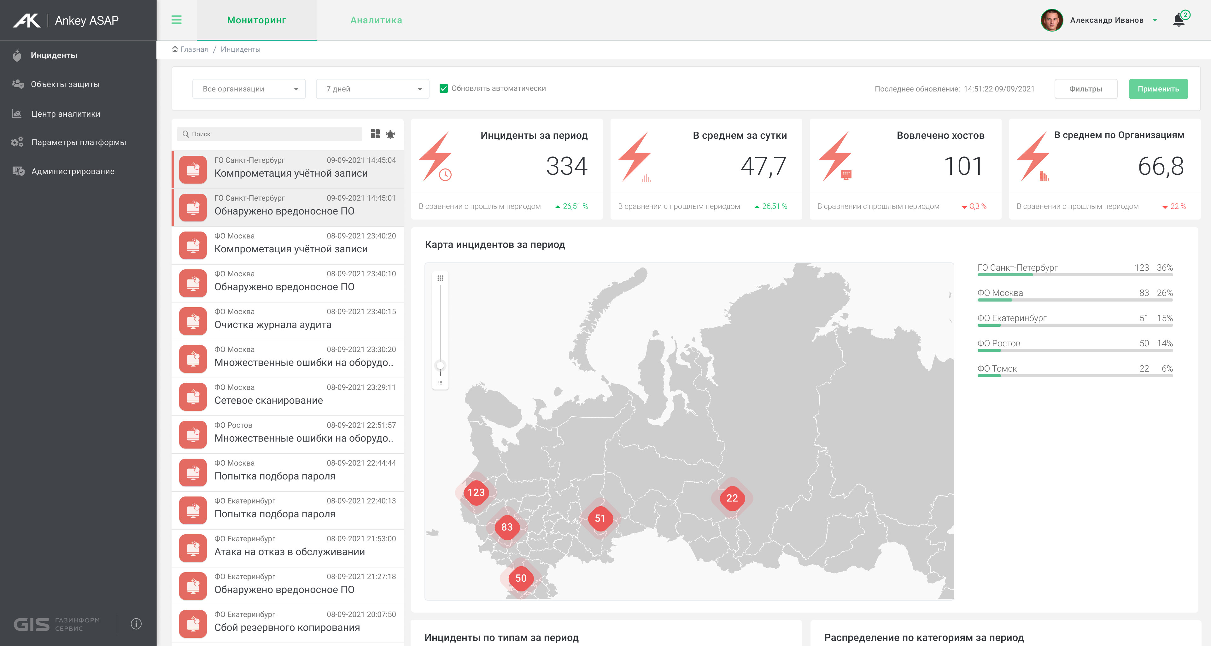Image resolution: width=1211 pixels, height=646 pixels.
Task: Switch incident list to grid view
Action: [375, 134]
